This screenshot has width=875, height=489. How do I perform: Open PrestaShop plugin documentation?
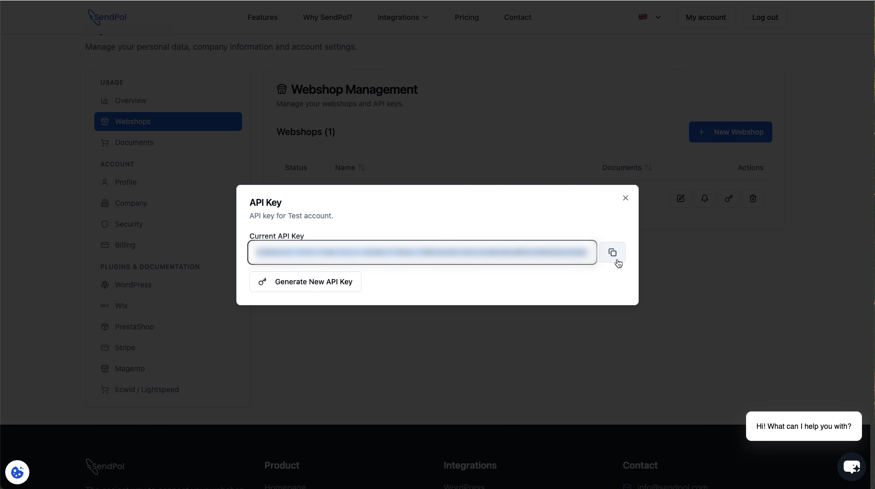click(168, 327)
